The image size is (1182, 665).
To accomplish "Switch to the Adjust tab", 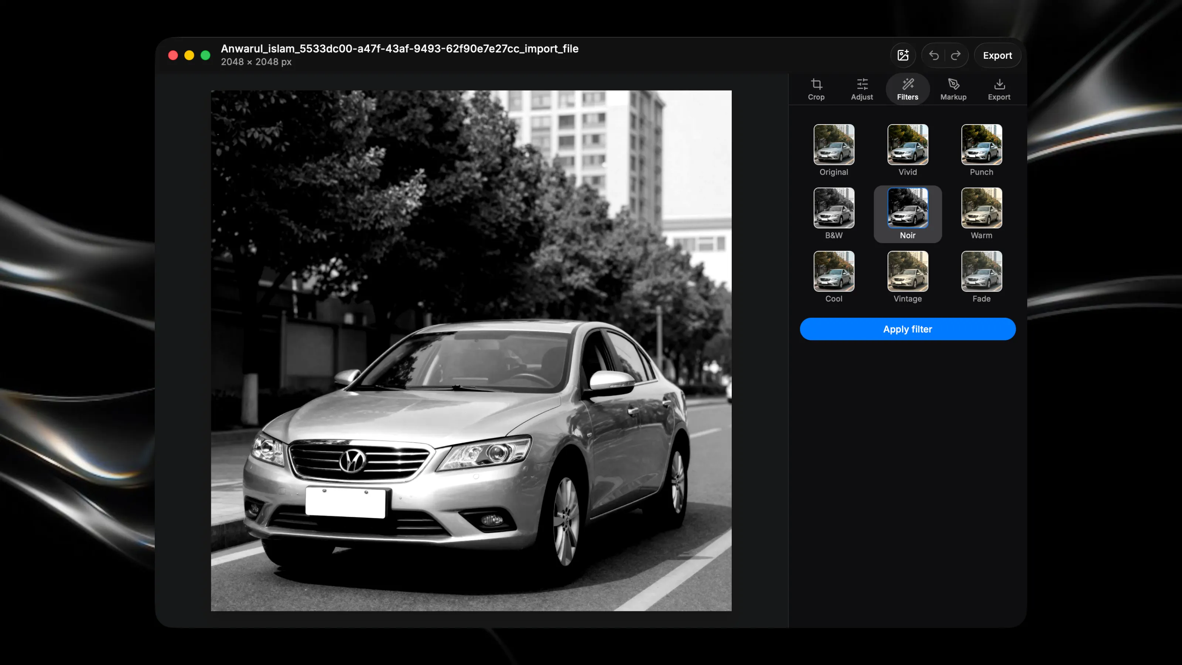I will [x=862, y=89].
